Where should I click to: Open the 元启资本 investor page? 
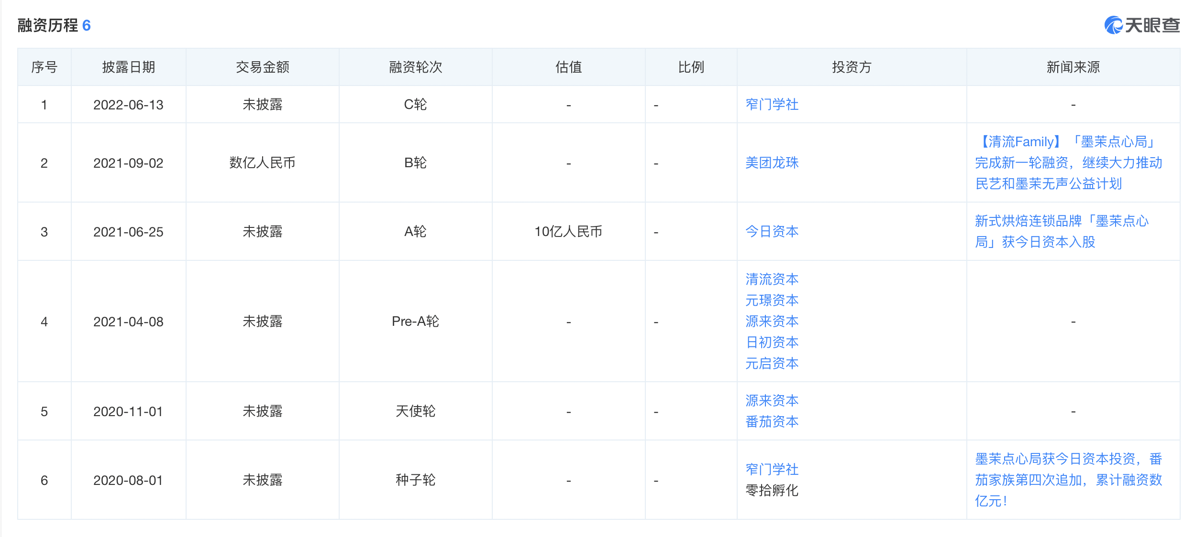pos(772,364)
